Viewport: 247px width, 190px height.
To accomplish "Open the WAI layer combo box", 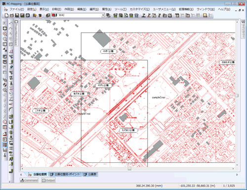I will 78,15.
